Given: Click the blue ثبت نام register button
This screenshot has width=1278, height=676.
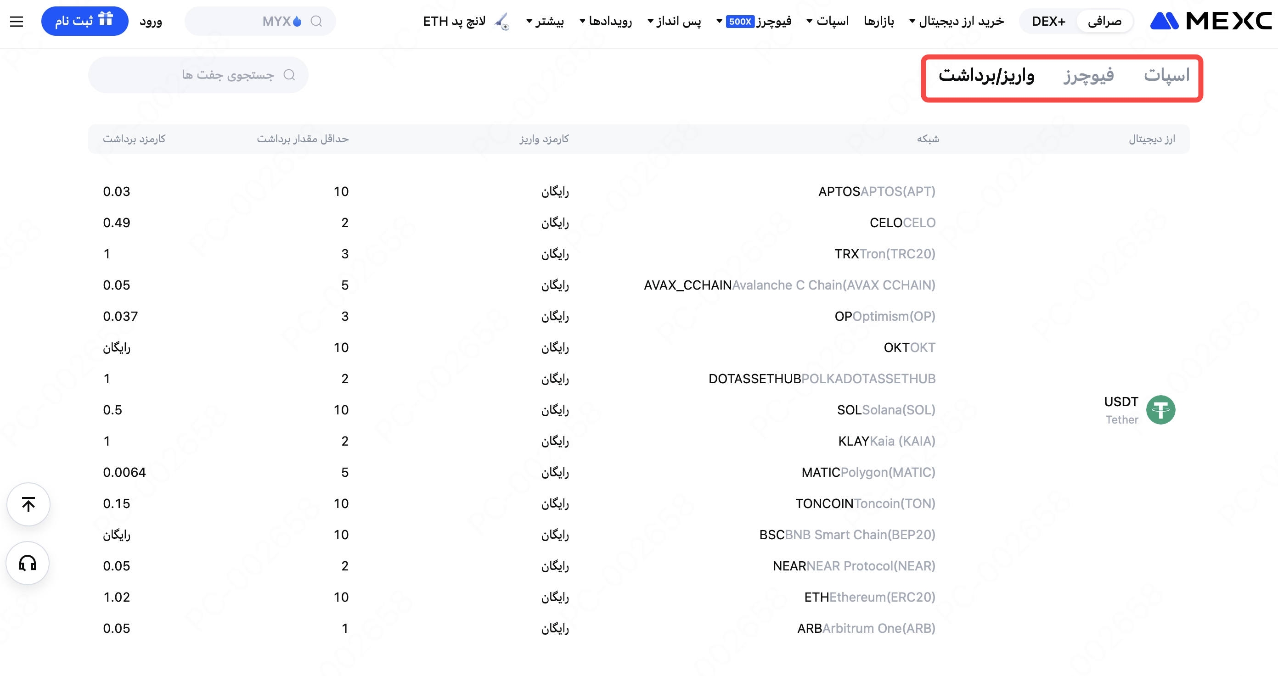Looking at the screenshot, I should pyautogui.click(x=84, y=21).
